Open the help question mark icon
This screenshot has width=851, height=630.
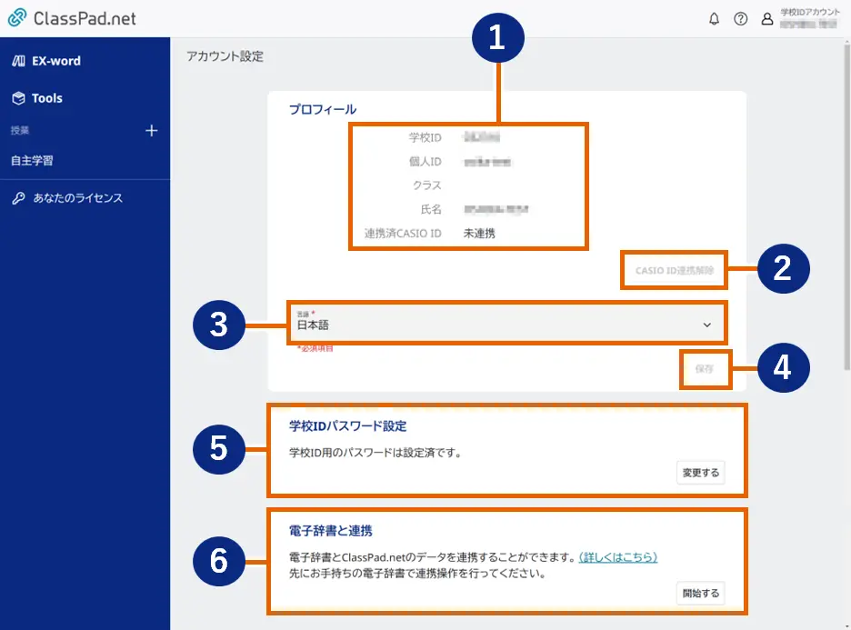point(740,18)
